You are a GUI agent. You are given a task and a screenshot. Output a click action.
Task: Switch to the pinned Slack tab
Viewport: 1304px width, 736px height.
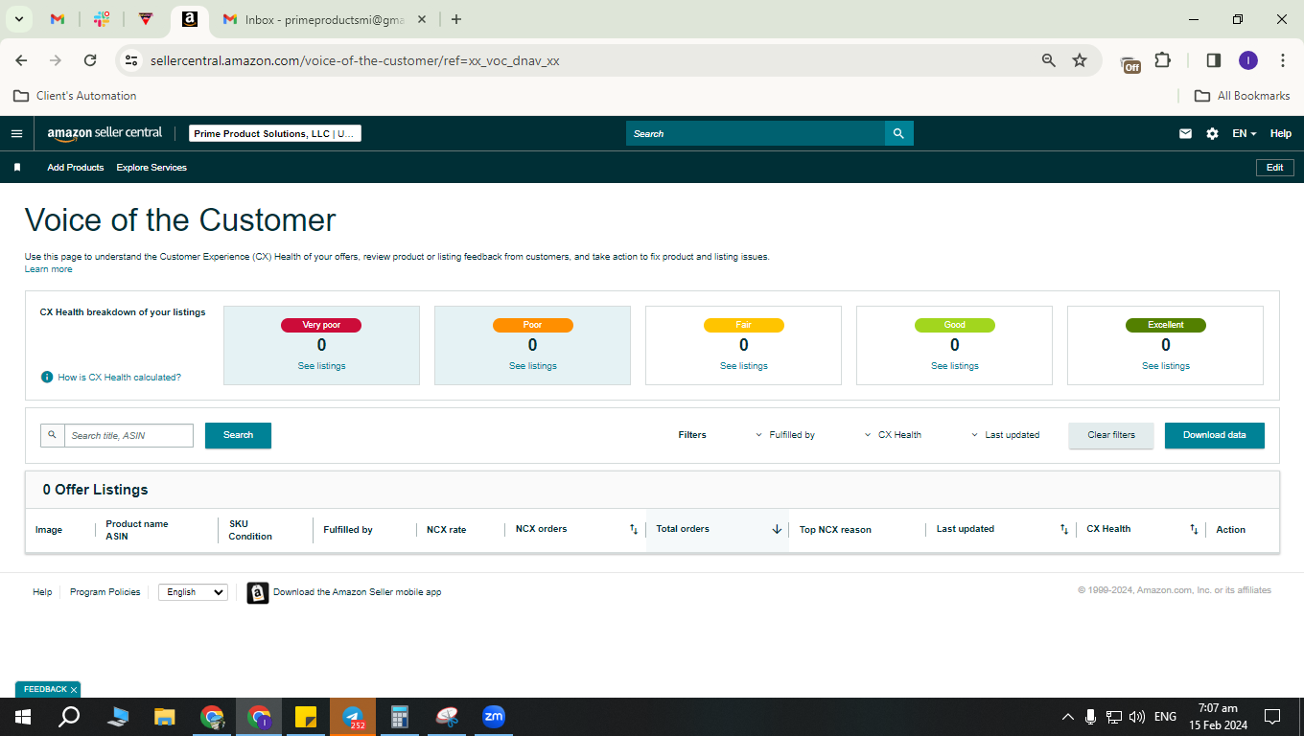[102, 19]
